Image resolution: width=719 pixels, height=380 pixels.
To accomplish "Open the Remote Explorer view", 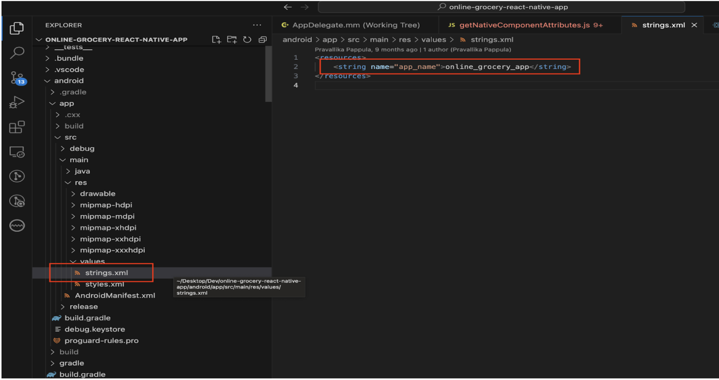I will point(16,152).
